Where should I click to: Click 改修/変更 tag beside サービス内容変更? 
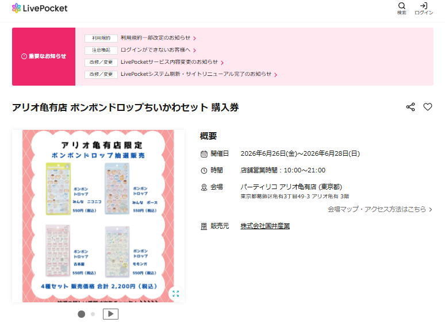click(101, 62)
